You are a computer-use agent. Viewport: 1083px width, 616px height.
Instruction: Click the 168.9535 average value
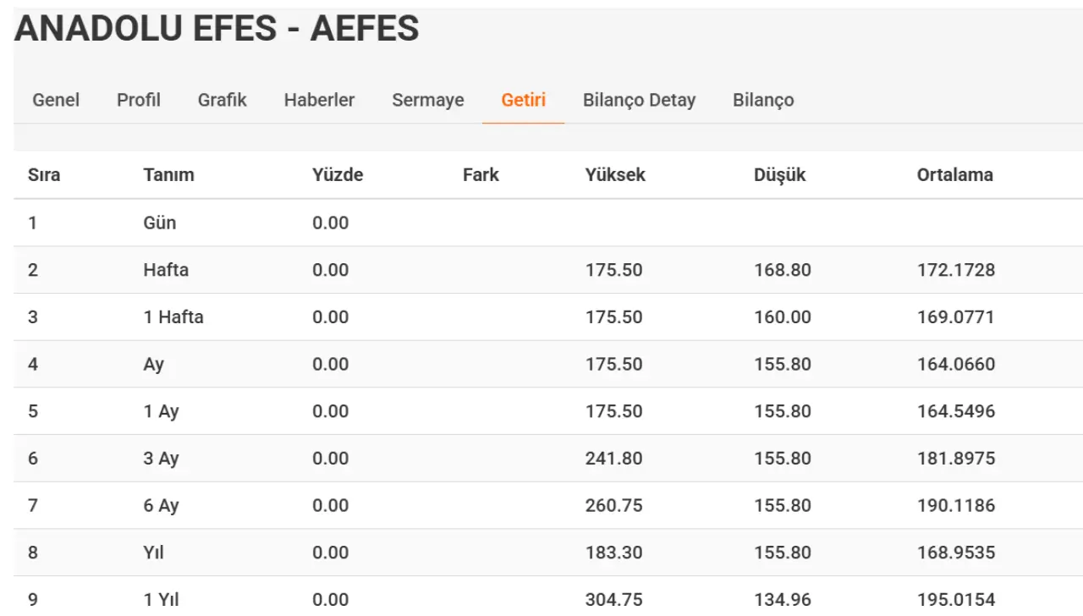coord(956,553)
